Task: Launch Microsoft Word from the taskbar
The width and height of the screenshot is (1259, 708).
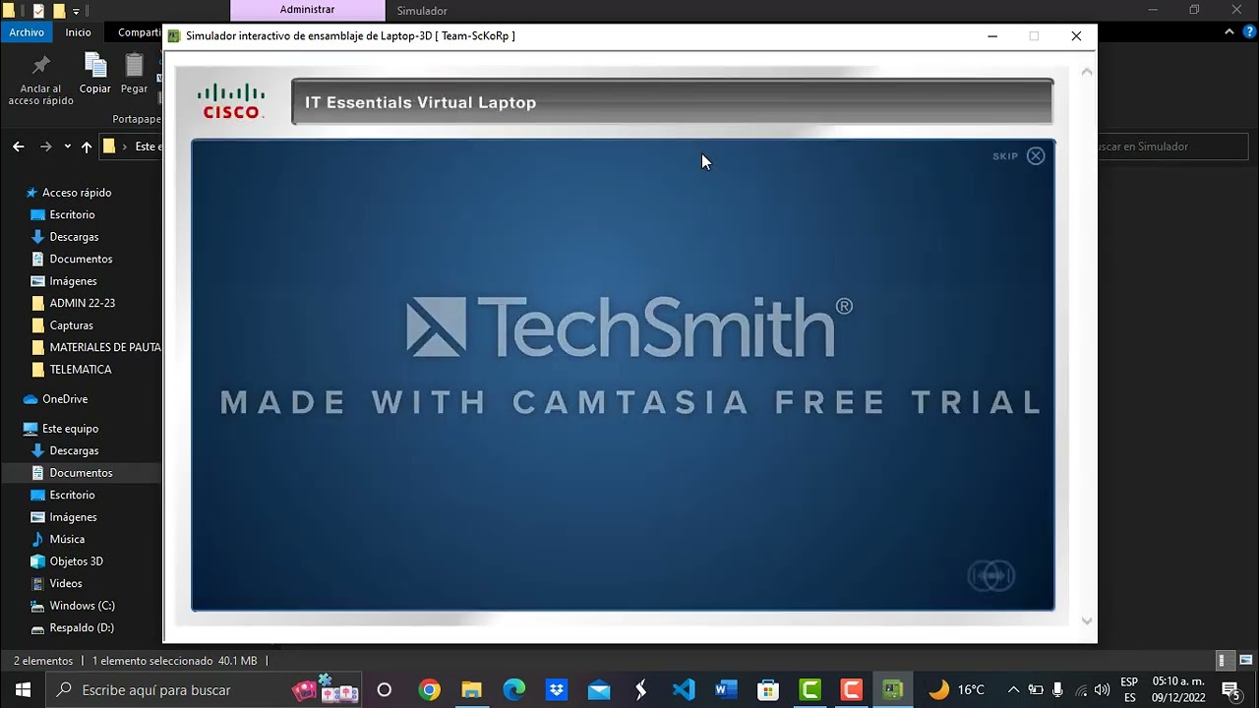Action: (x=726, y=690)
